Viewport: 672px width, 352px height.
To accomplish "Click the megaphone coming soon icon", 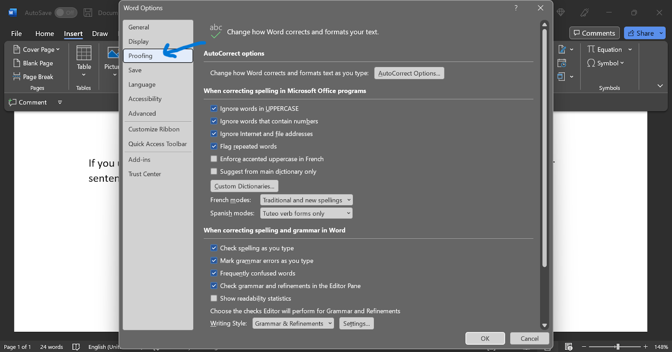I will (584, 13).
